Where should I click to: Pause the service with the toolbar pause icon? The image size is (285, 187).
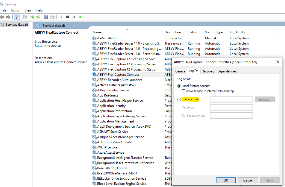click(x=74, y=17)
